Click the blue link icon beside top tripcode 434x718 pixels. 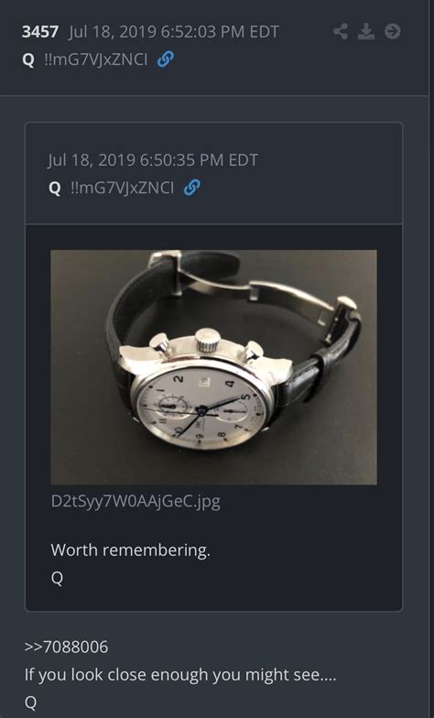pyautogui.click(x=165, y=60)
